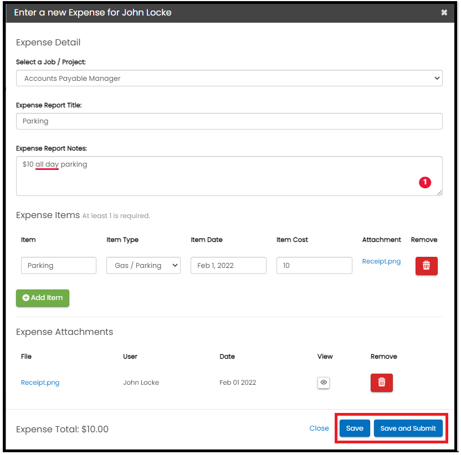Image resolution: width=461 pixels, height=455 pixels.
Task: Open Receipt.png link in the expense item row
Action: click(x=381, y=261)
